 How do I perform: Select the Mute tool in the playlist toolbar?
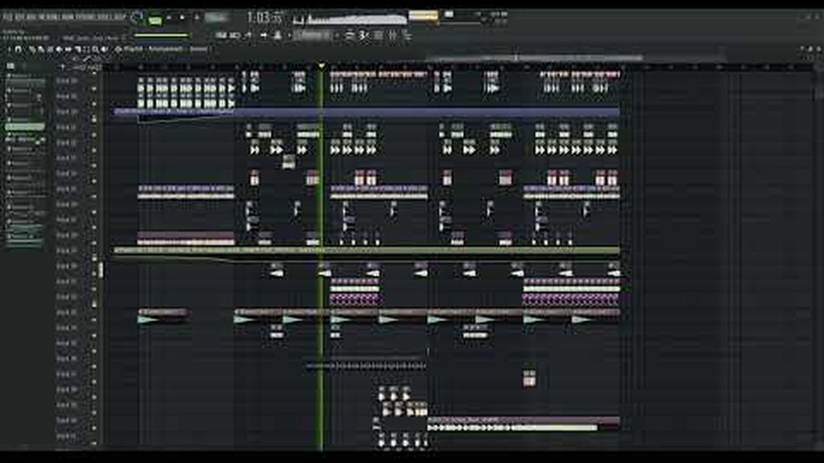59,49
